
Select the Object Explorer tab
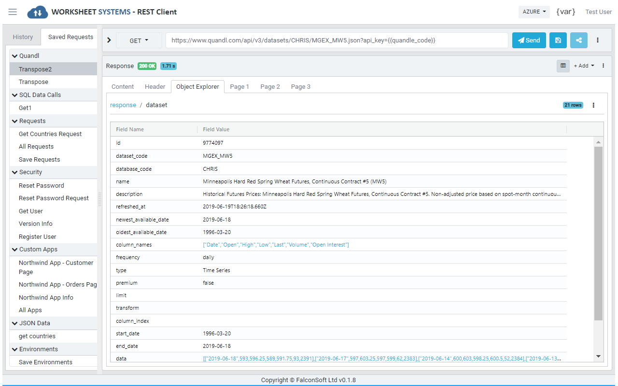(x=197, y=86)
